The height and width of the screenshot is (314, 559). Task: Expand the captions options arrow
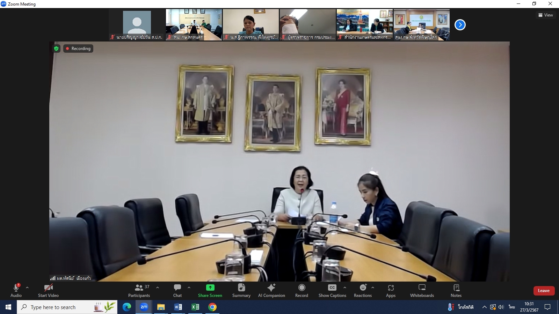[x=345, y=287]
